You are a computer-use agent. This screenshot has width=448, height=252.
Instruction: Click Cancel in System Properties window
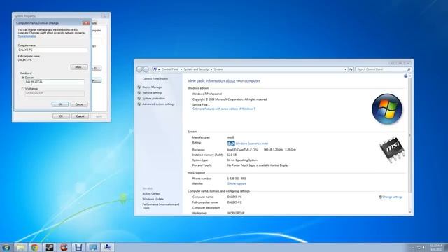(80, 116)
